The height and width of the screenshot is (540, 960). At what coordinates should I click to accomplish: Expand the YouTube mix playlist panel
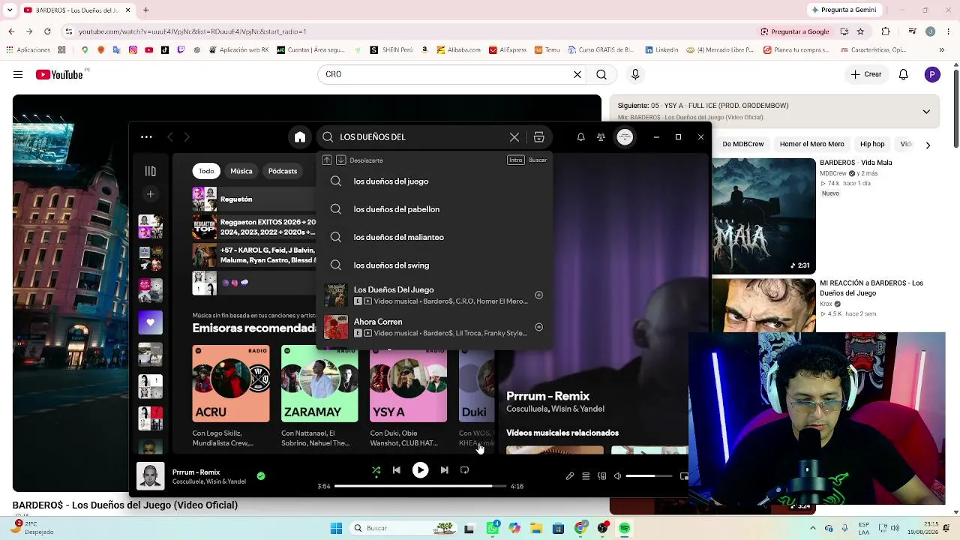click(x=926, y=112)
